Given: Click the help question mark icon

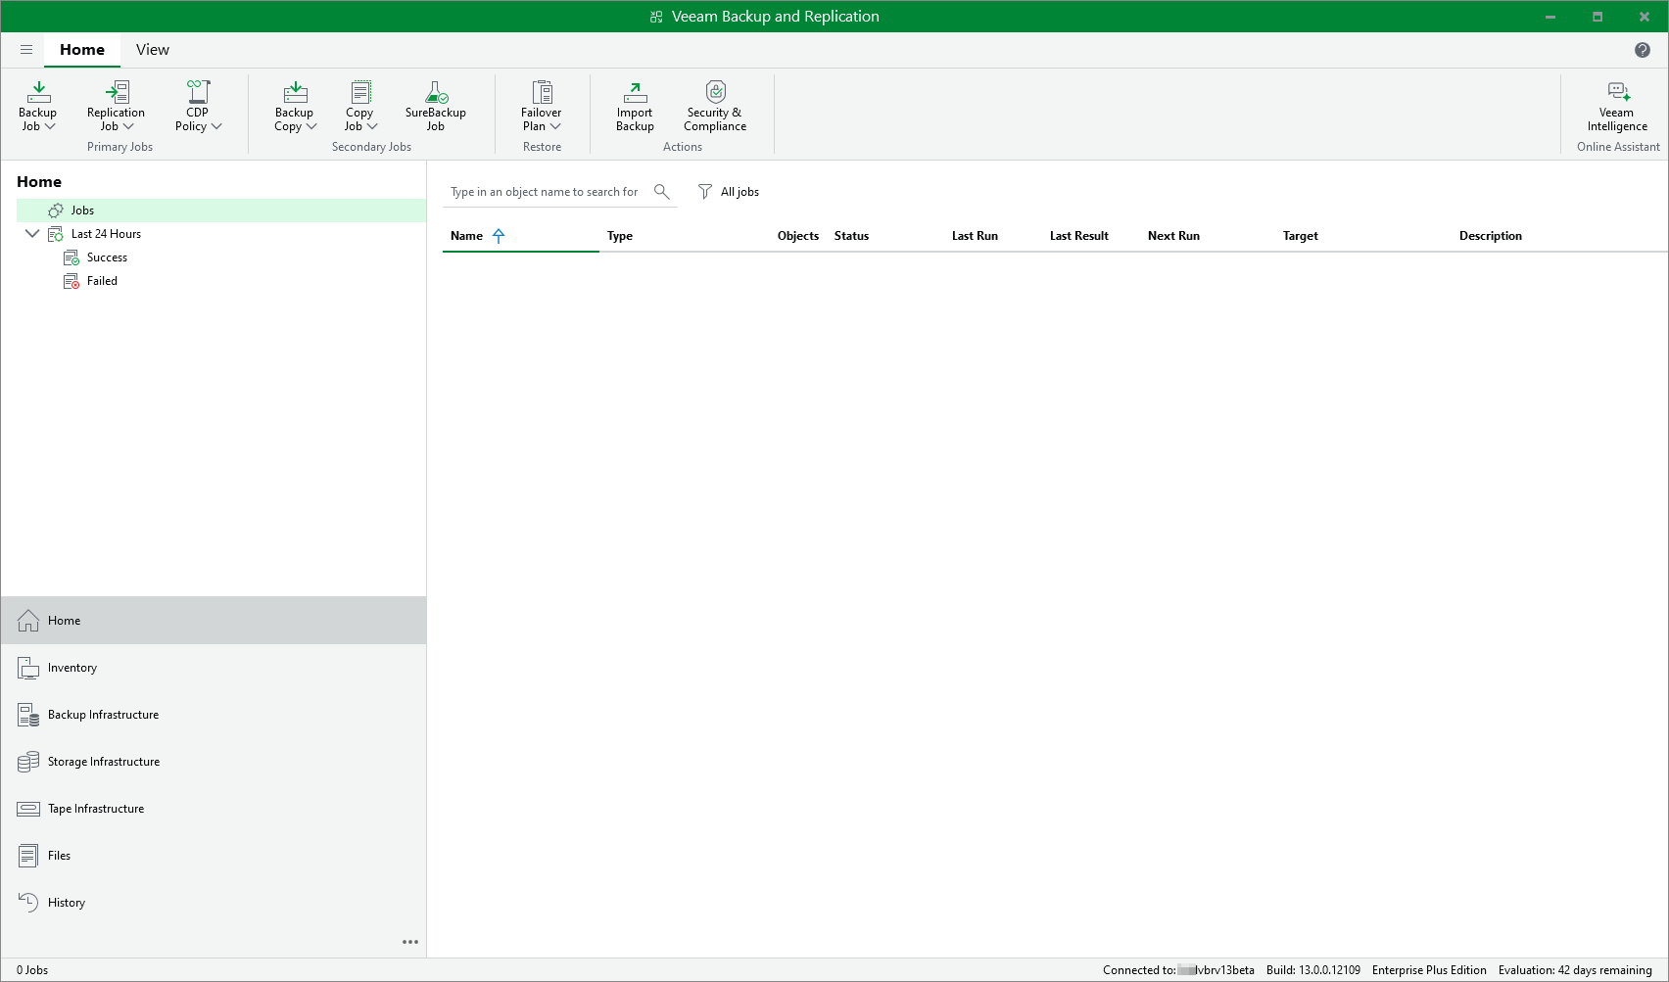Looking at the screenshot, I should pyautogui.click(x=1643, y=50).
